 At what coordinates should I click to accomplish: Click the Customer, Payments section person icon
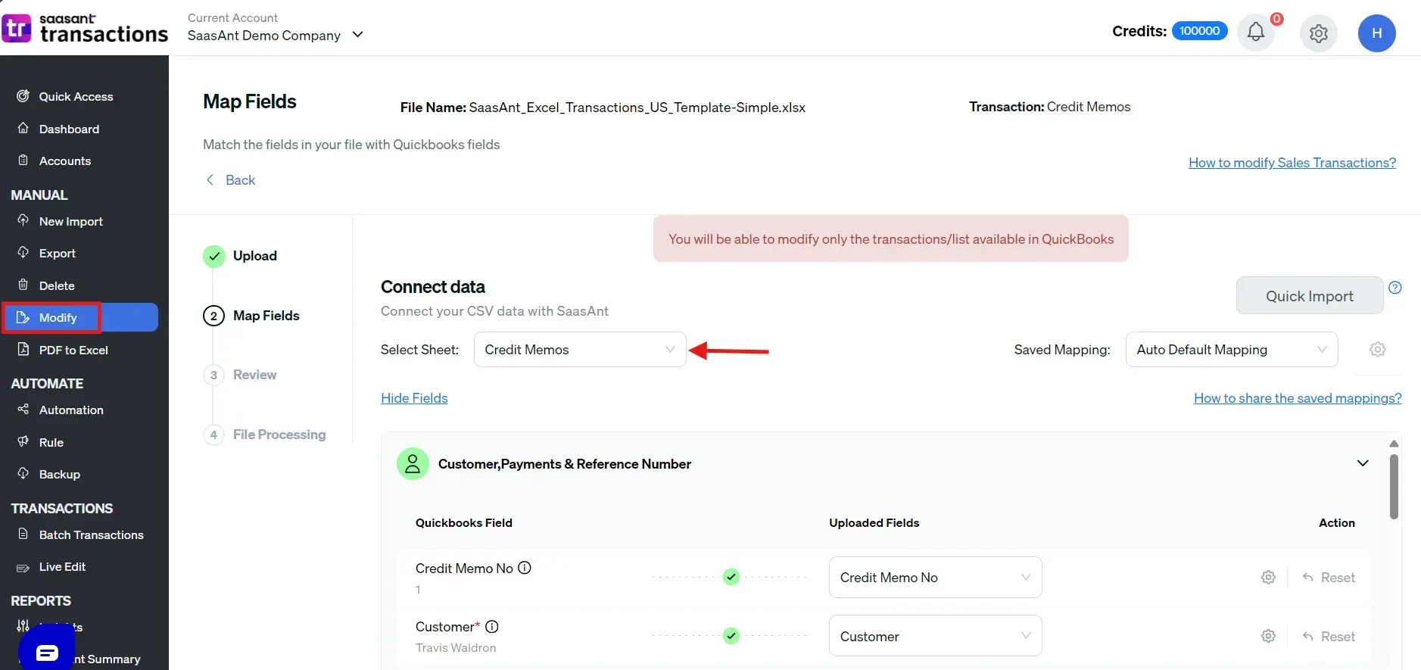click(x=413, y=464)
